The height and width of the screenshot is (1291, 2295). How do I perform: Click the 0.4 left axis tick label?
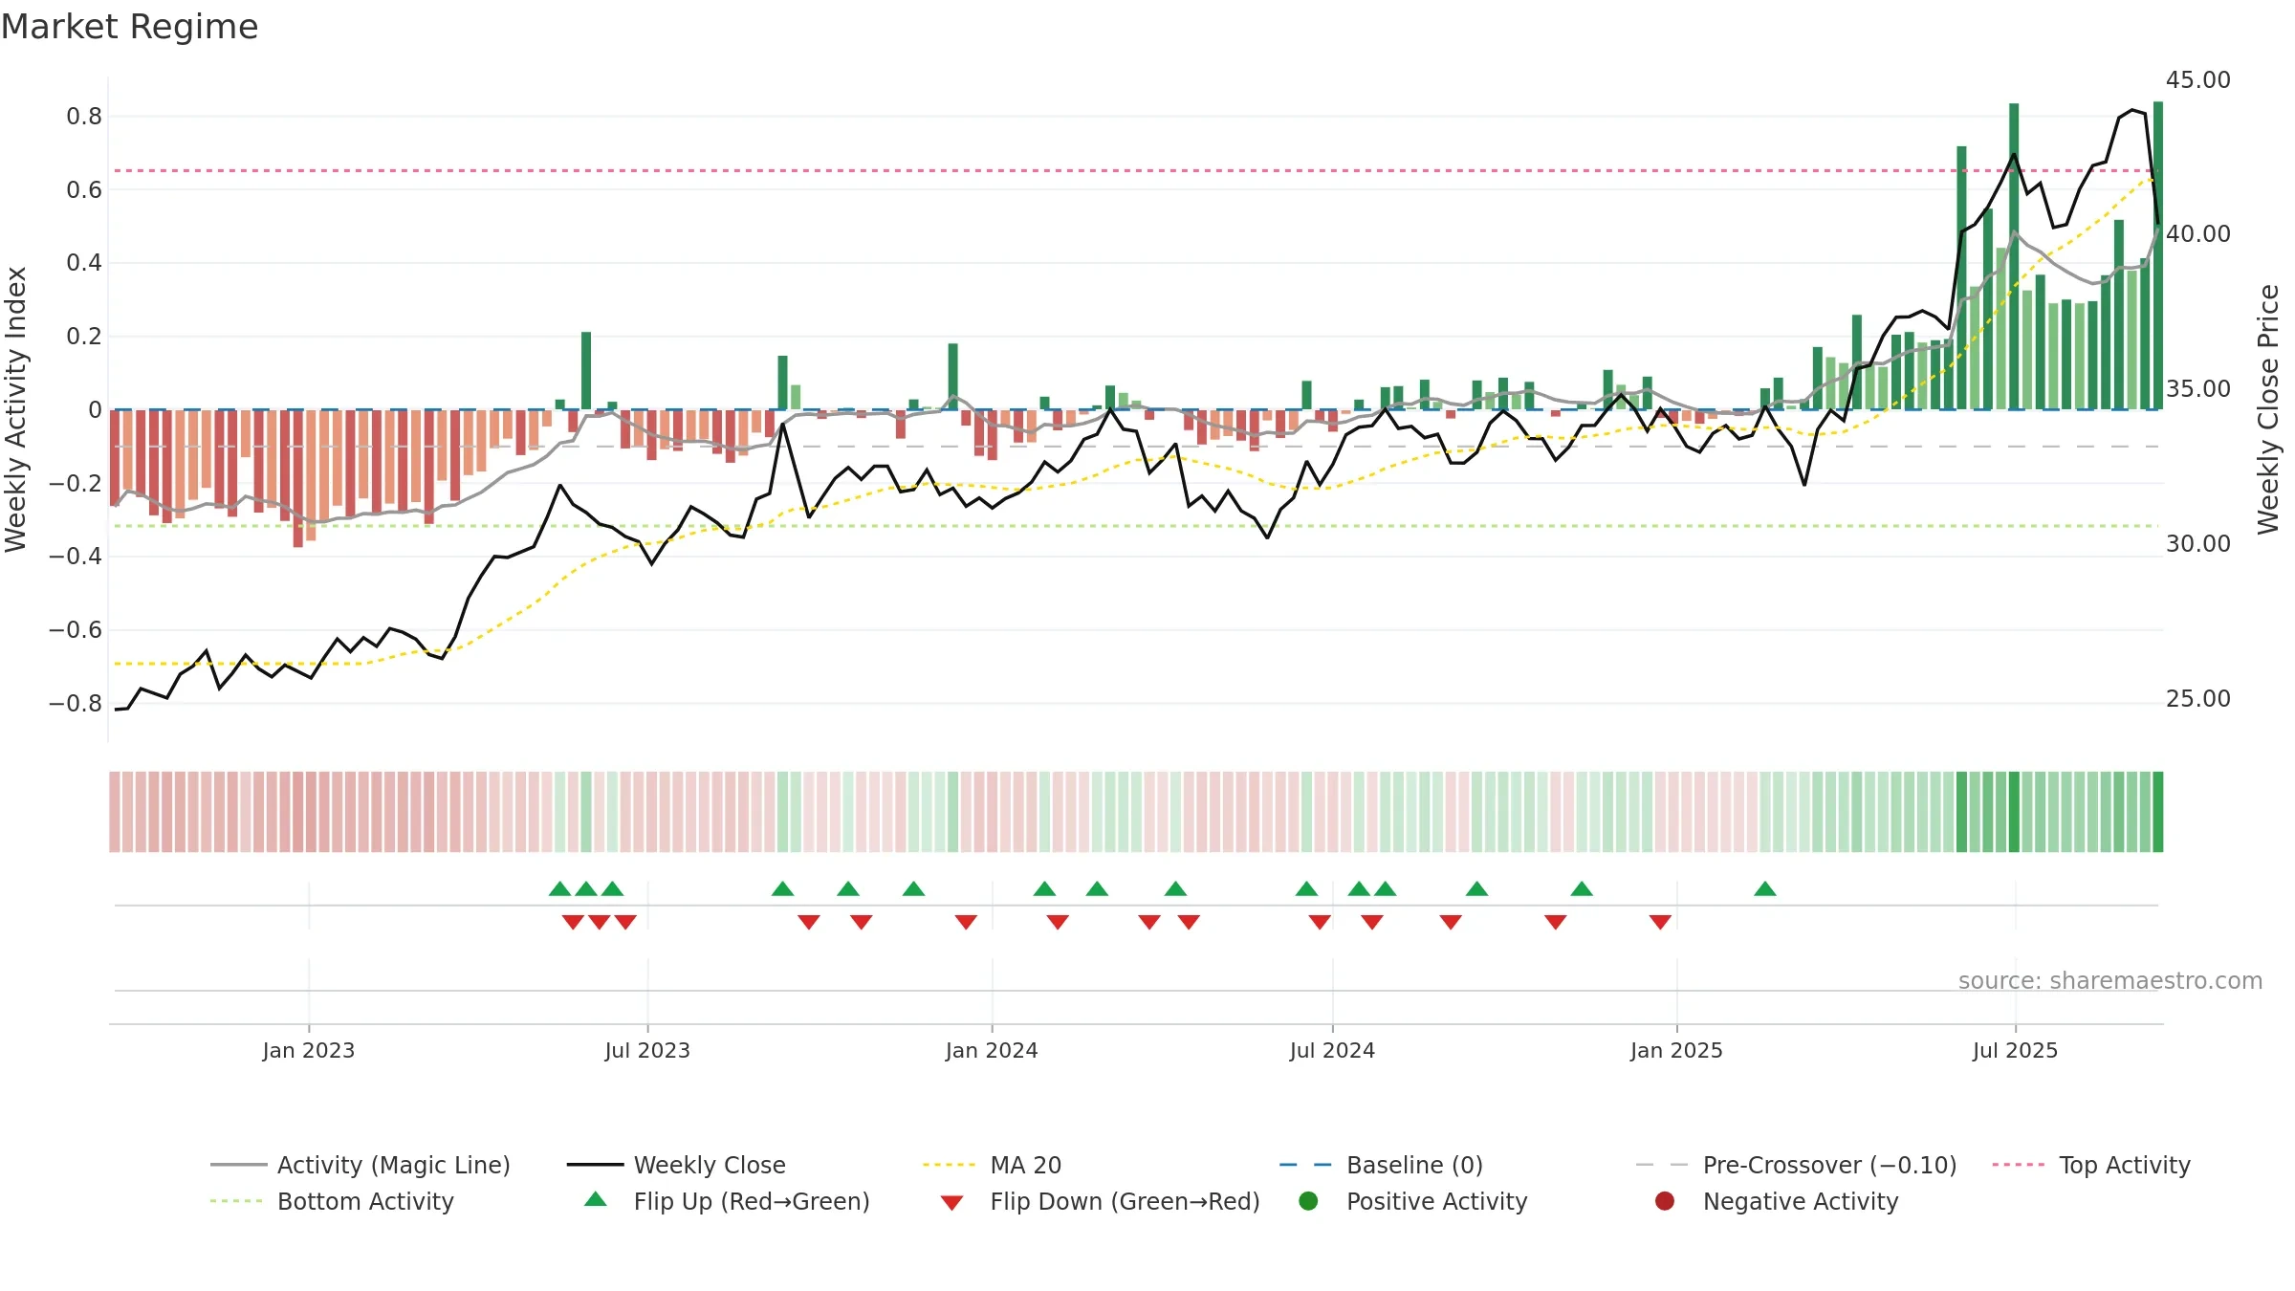[x=84, y=263]
